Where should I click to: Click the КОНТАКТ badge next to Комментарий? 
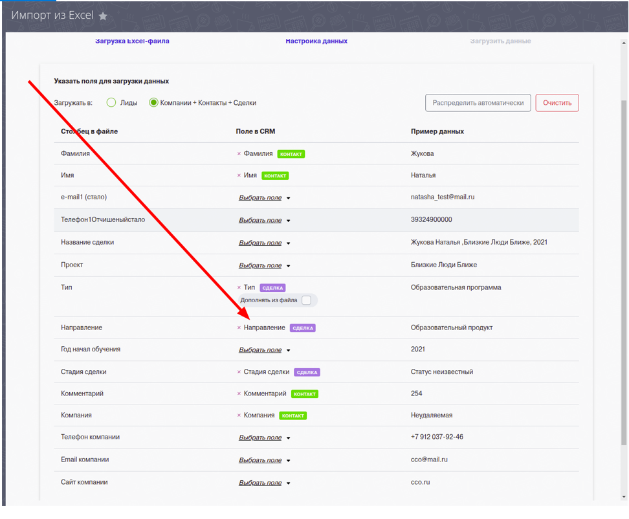305,394
